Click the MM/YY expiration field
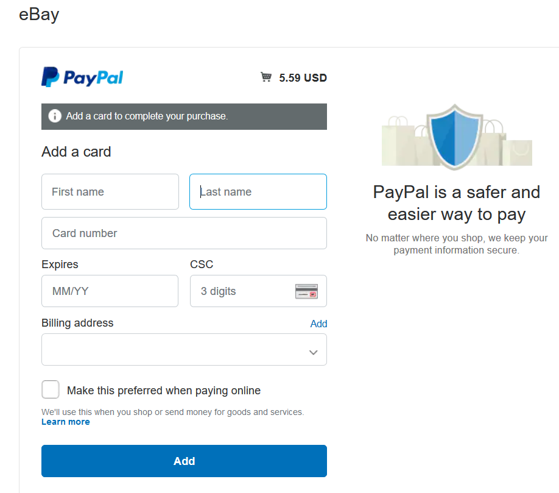Image resolution: width=559 pixels, height=493 pixels. pyautogui.click(x=110, y=291)
